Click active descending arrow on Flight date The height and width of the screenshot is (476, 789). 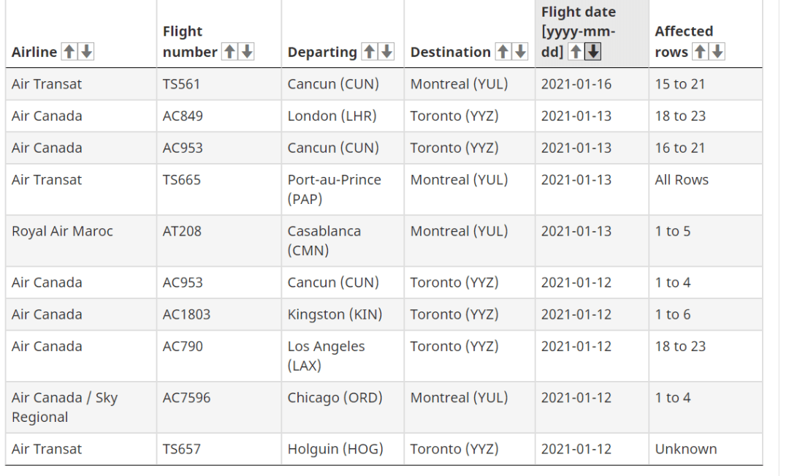(592, 51)
